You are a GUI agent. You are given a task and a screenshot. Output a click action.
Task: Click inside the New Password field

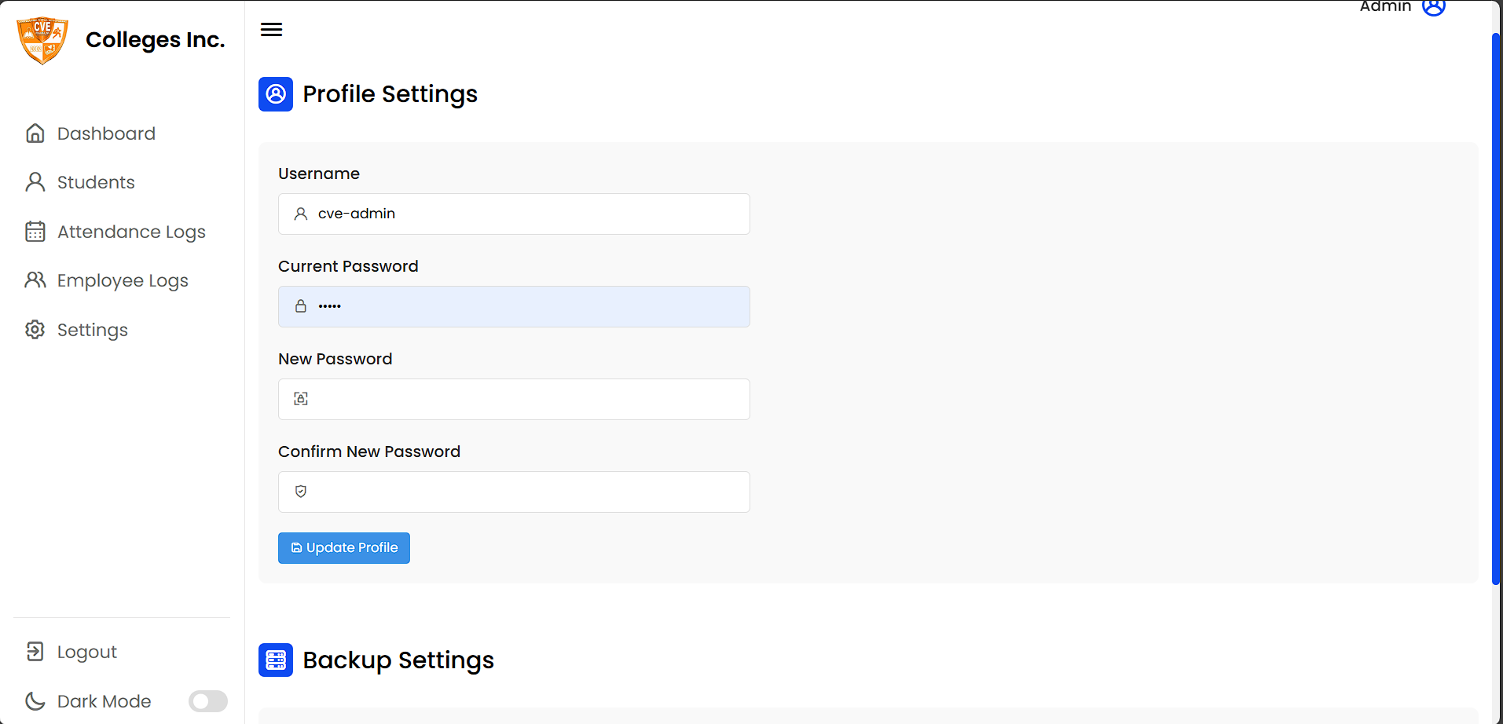pos(514,399)
